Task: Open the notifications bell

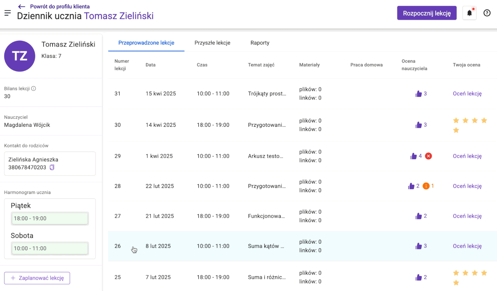Action: tap(469, 13)
